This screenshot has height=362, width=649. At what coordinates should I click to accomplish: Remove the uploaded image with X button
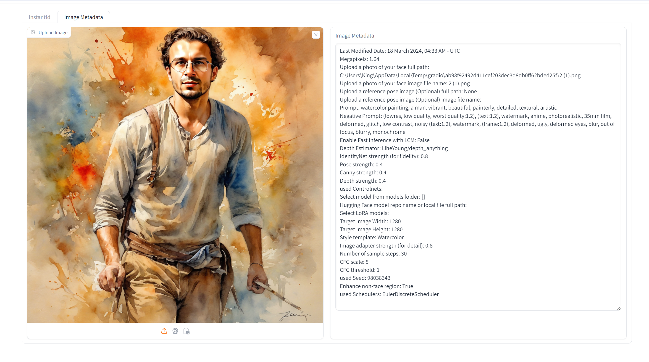(316, 34)
